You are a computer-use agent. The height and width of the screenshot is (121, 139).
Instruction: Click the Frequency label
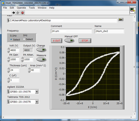13,31
